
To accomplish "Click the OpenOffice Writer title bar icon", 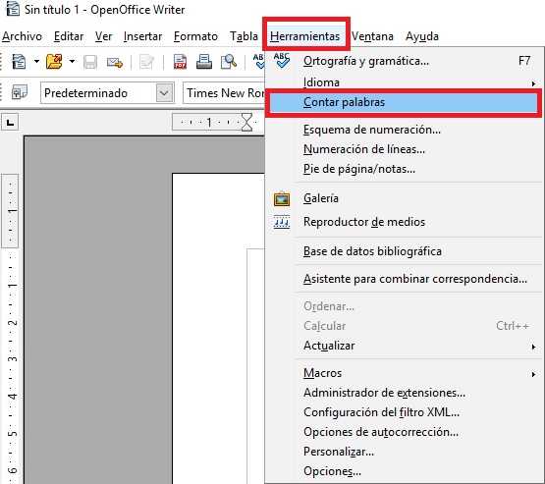I will click(x=13, y=9).
